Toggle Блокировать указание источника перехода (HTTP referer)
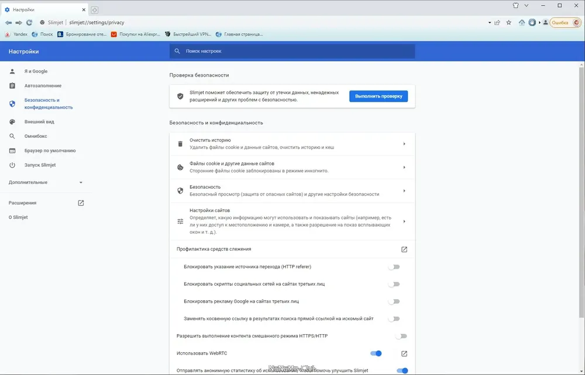Screen dimensions: 585x375 point(394,267)
